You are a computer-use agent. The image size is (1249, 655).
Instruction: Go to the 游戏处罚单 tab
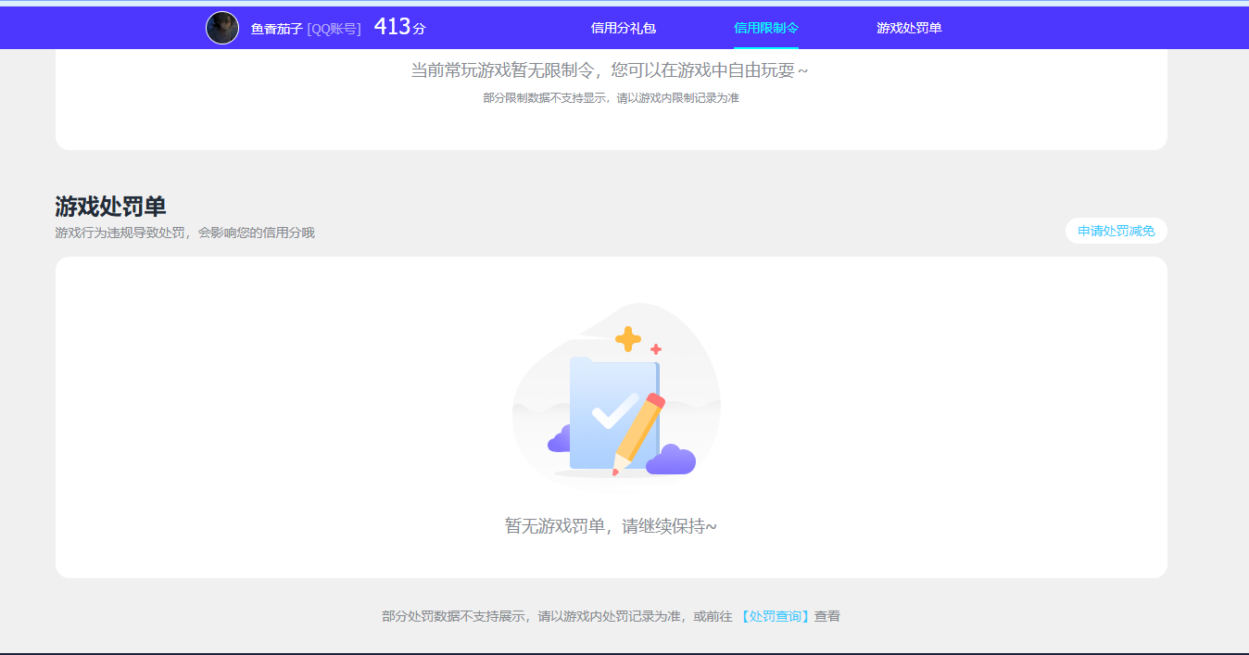point(909,28)
